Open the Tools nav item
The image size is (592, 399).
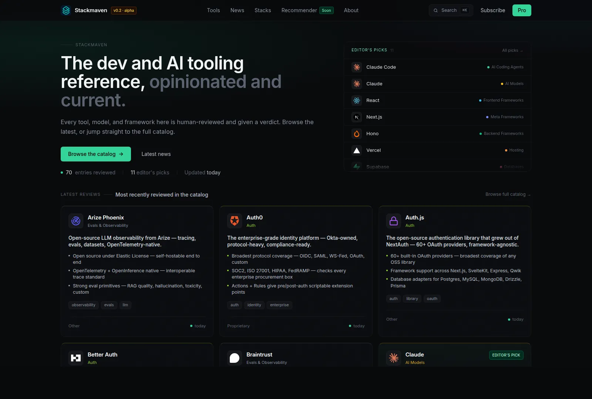pos(213,10)
